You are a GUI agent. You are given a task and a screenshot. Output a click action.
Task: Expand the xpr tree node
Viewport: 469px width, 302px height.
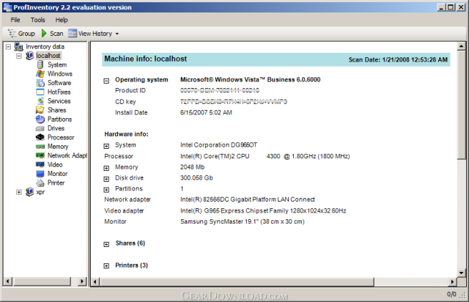coord(19,192)
